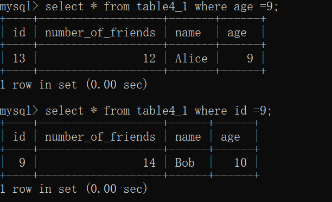Click the age value 10 in Bob's row
The height and width of the screenshot is (202, 332).
click(x=240, y=162)
